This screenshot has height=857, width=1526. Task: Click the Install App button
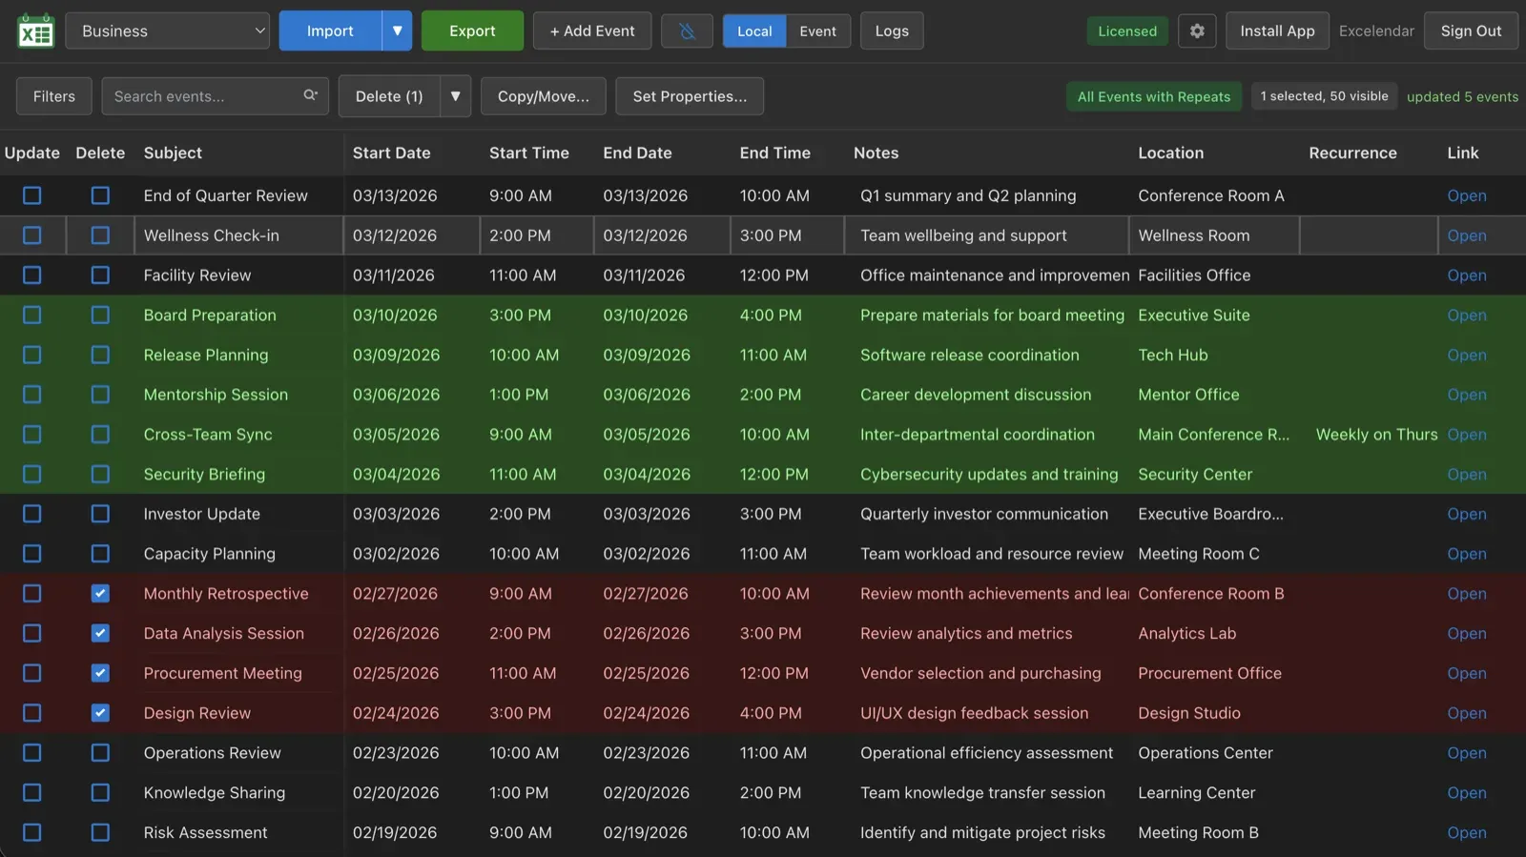[1277, 31]
